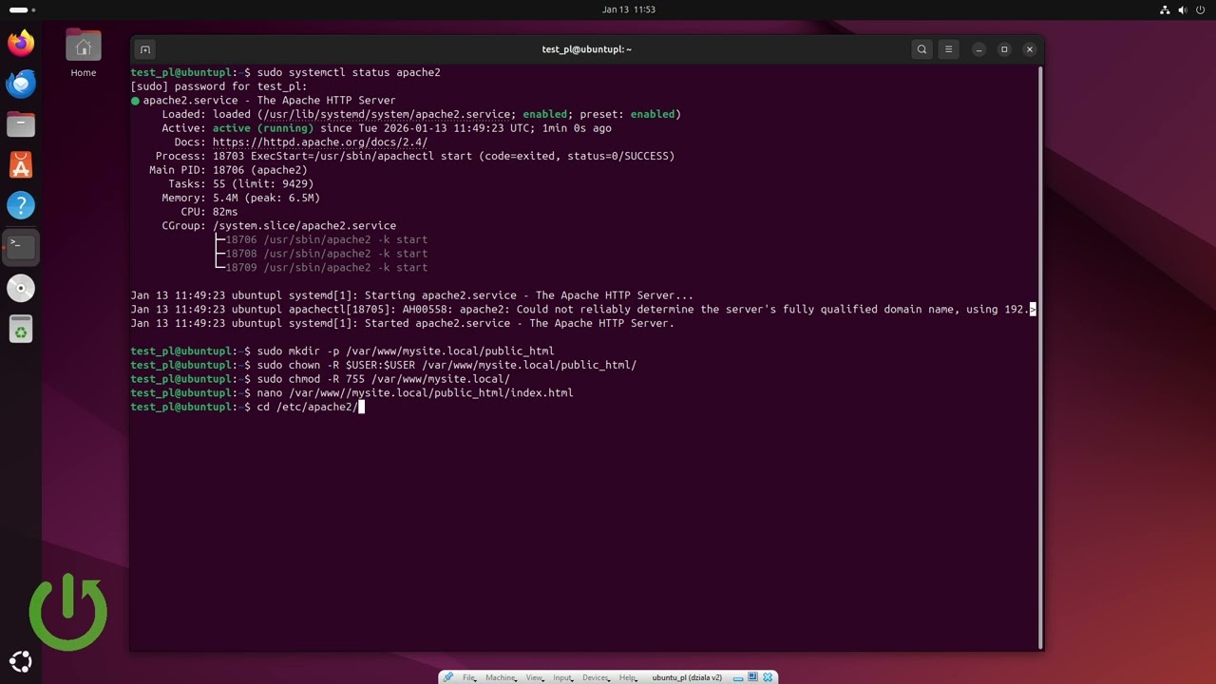Click the terminal title test_pl@ubuntupl: ~
1216x684 pixels.
586,49
